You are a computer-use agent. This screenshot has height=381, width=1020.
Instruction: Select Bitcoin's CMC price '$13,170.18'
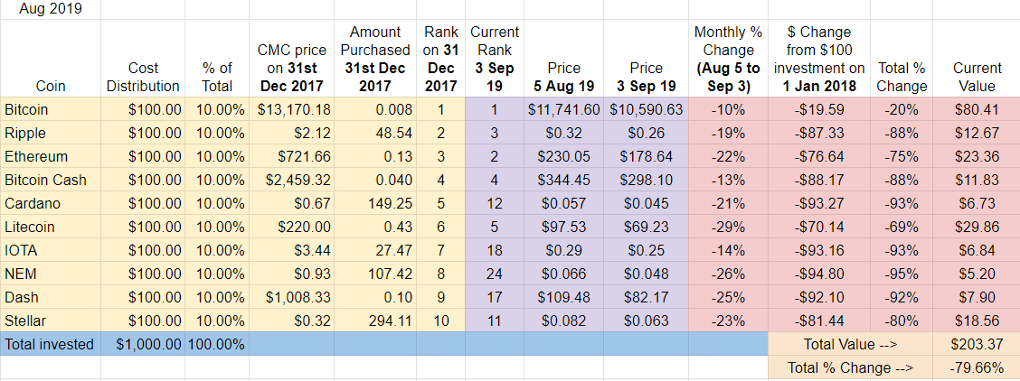pyautogui.click(x=291, y=109)
